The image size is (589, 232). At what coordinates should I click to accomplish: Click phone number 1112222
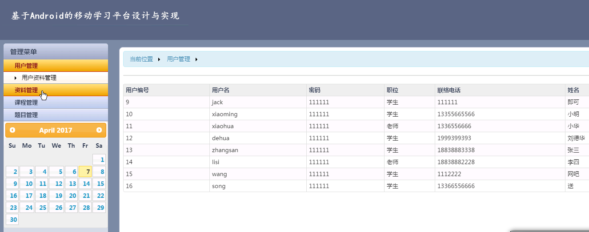coord(449,174)
